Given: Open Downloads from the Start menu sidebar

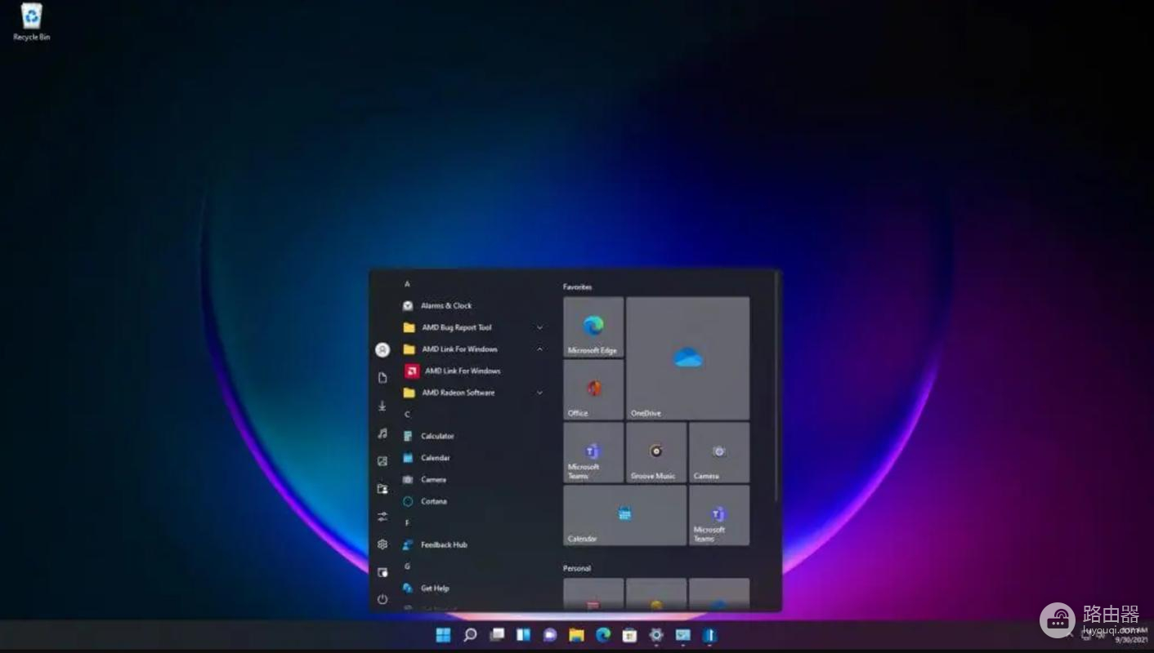Looking at the screenshot, I should 382,406.
